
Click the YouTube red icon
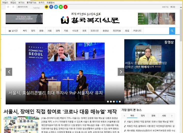point(66,7)
